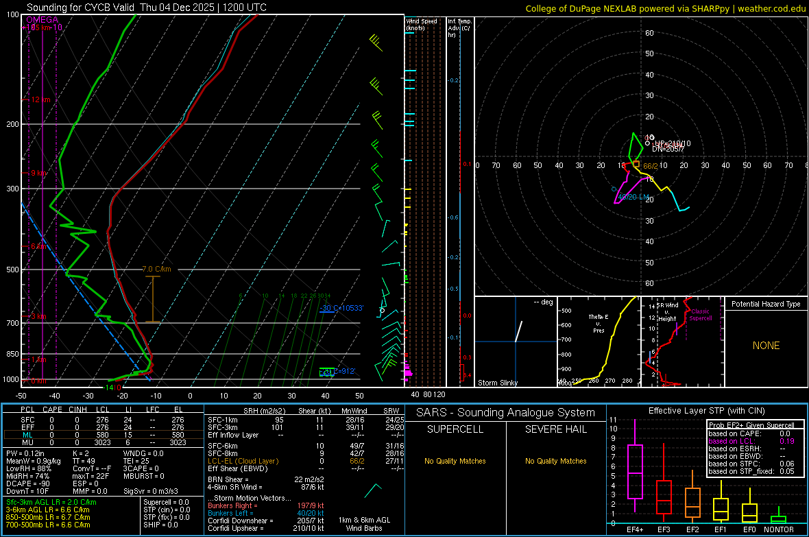
Task: Click 'SARS - Sounding Analogue System' heading
Action: (505, 412)
